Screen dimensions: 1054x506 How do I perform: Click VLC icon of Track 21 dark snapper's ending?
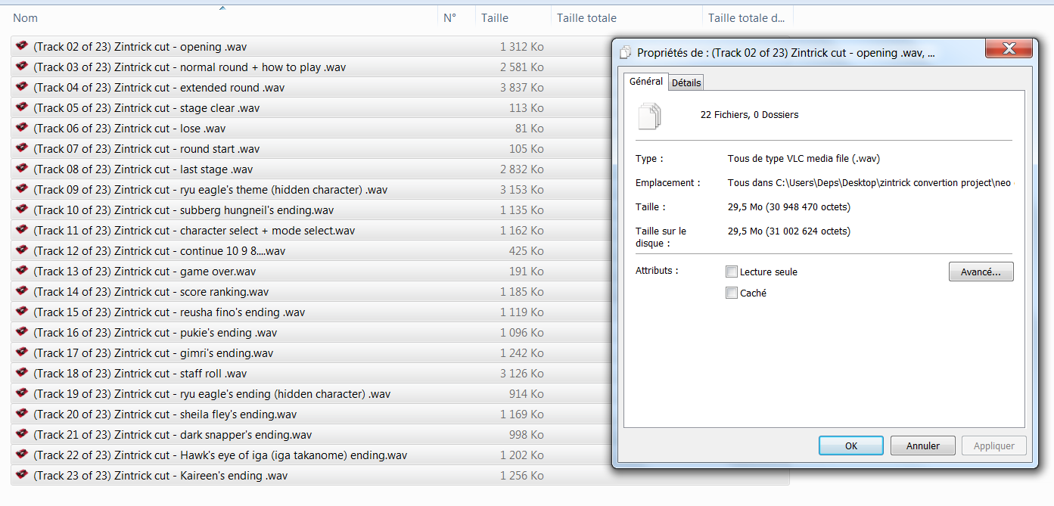point(22,434)
